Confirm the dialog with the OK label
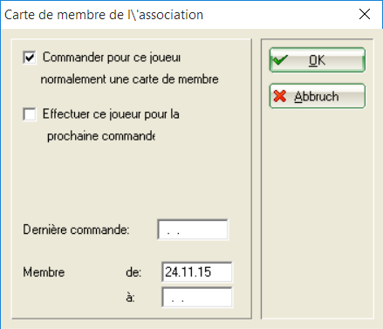Screen dimensions: 383x329 [x=317, y=60]
